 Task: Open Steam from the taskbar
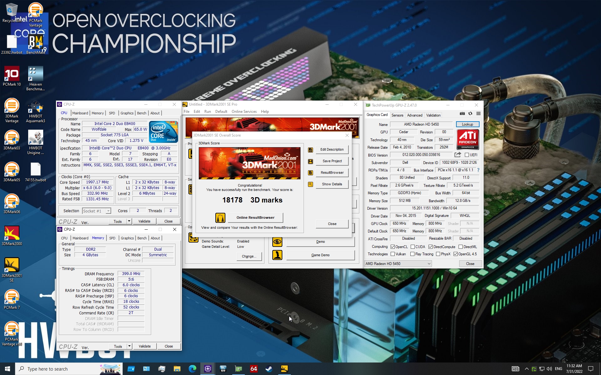click(269, 369)
